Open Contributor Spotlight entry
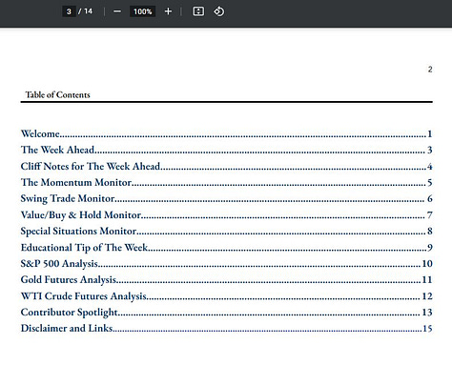Screen dimensions: 452x365 pyautogui.click(x=226, y=313)
